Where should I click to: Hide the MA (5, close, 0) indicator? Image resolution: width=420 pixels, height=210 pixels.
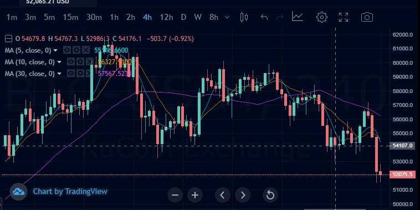[67, 50]
